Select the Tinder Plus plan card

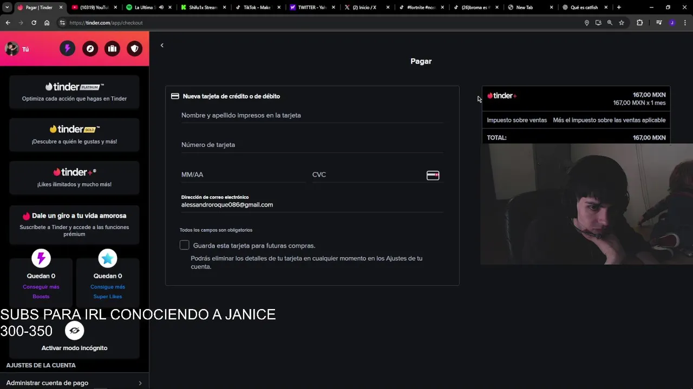pos(74,178)
